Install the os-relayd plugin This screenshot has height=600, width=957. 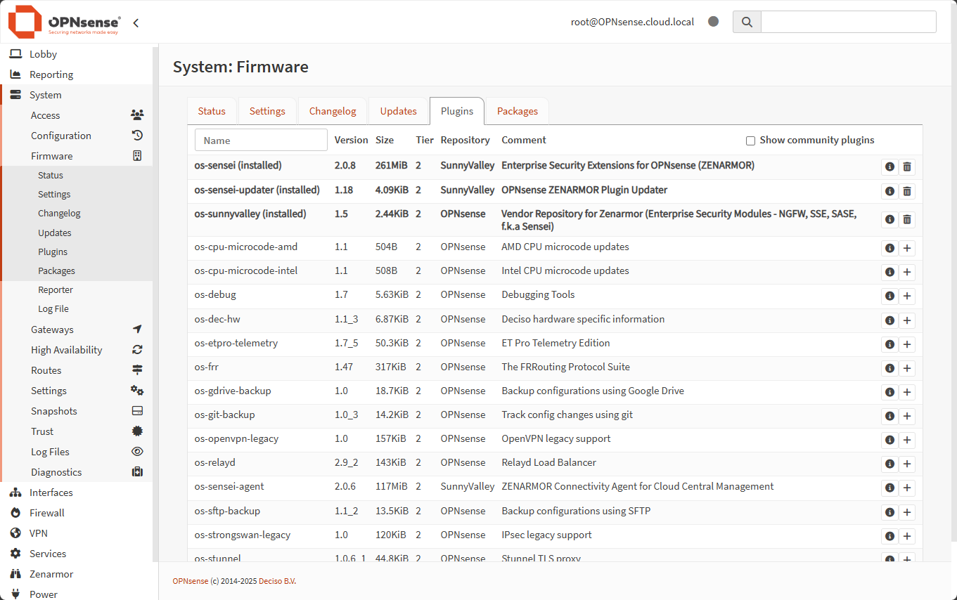907,464
